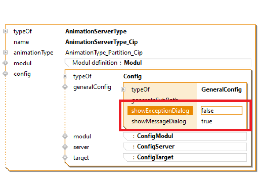This screenshot has width=259, height=194.
Task: Toggle the showMessageDialog true value
Action: click(207, 121)
